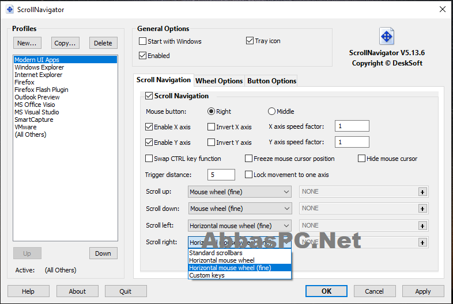This screenshot has width=453, height=304.
Task: Confirm with the OK button
Action: pos(326,291)
